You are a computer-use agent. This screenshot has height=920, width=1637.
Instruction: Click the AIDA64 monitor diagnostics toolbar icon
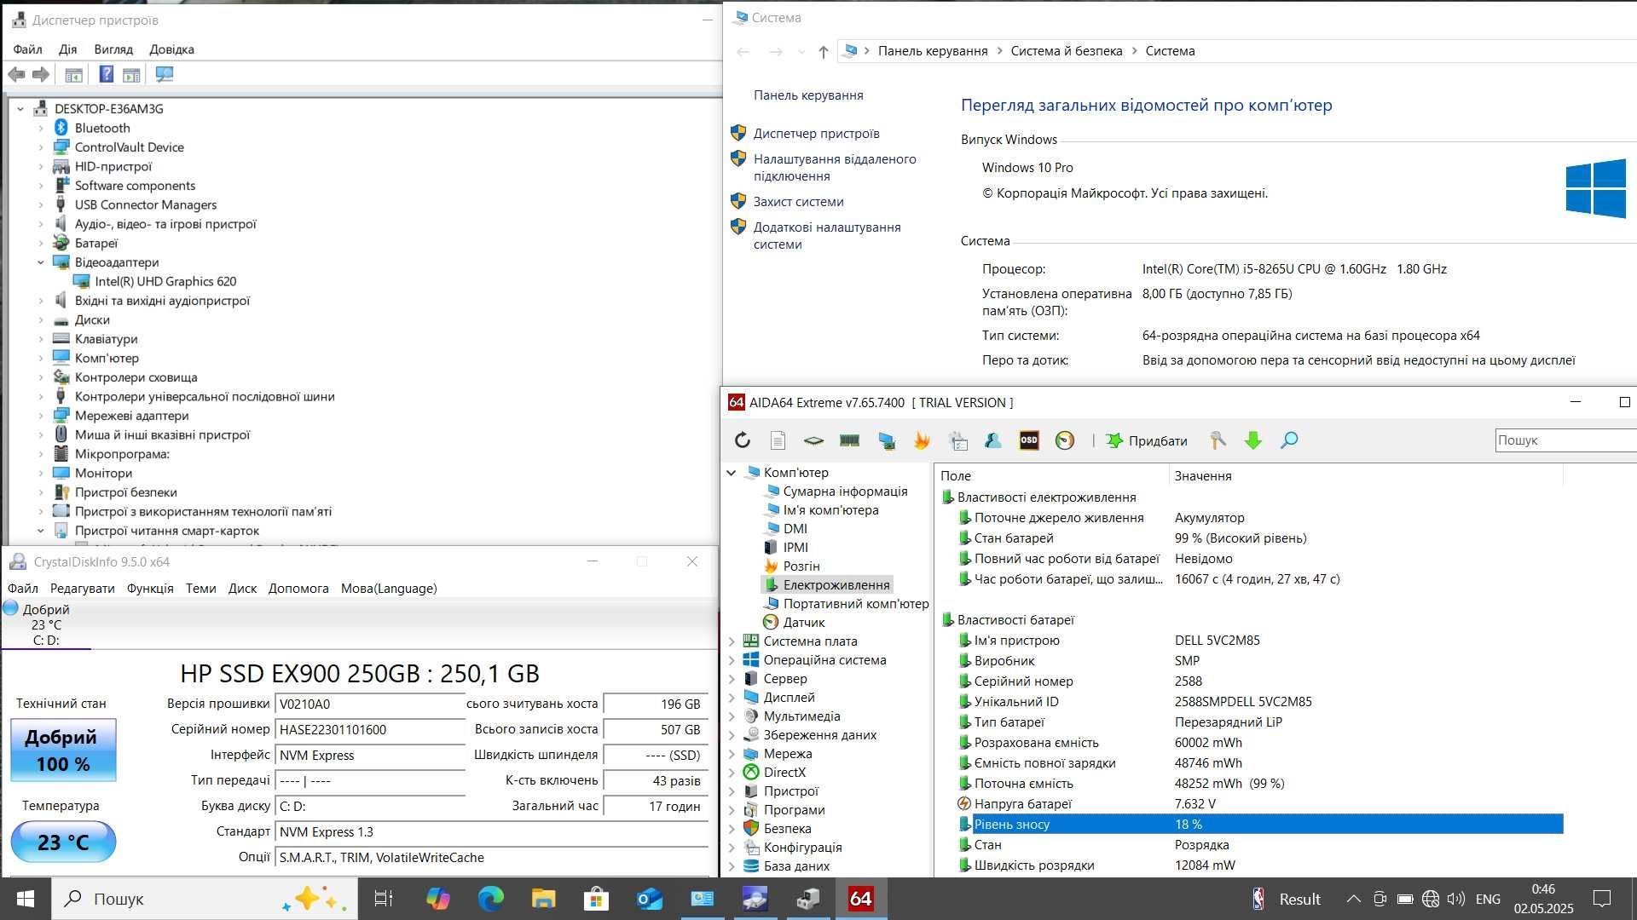887,440
